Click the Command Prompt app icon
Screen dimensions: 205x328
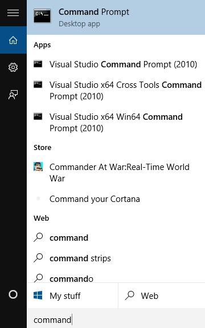42,16
